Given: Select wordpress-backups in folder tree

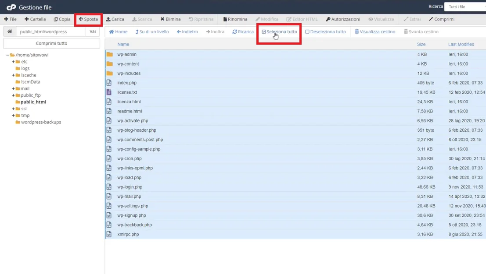Looking at the screenshot, I should click(41, 122).
